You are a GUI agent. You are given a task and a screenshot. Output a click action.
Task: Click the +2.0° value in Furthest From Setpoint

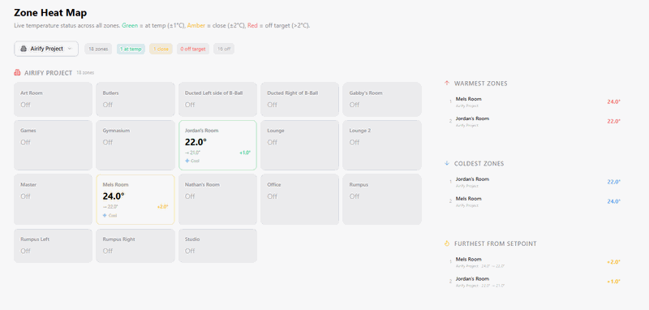614,262
